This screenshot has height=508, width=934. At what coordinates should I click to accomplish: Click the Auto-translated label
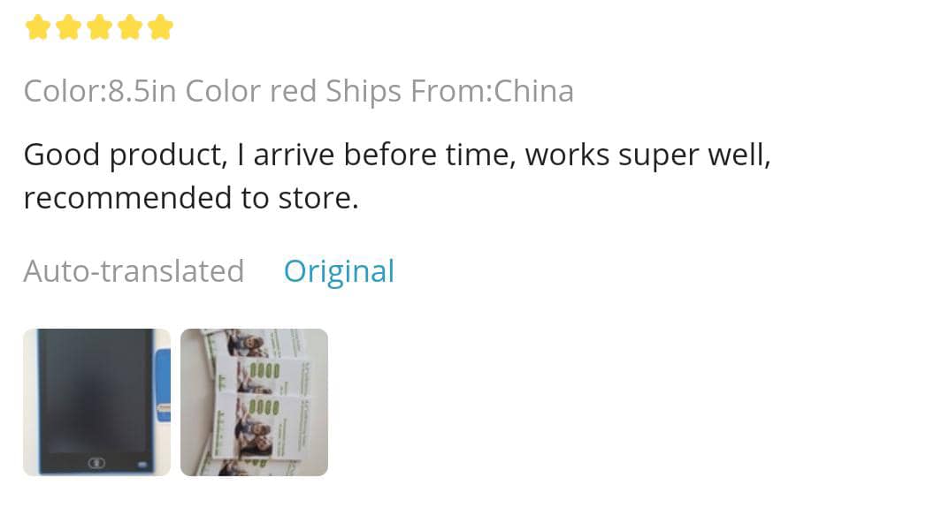click(x=134, y=271)
